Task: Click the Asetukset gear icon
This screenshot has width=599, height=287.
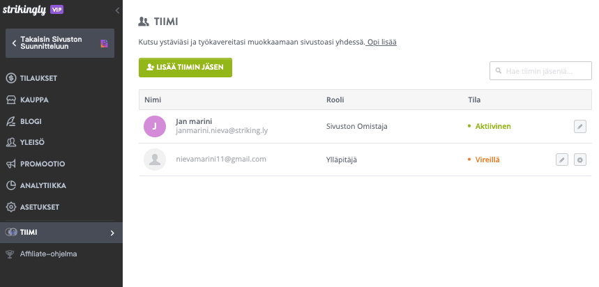Action: click(11, 208)
